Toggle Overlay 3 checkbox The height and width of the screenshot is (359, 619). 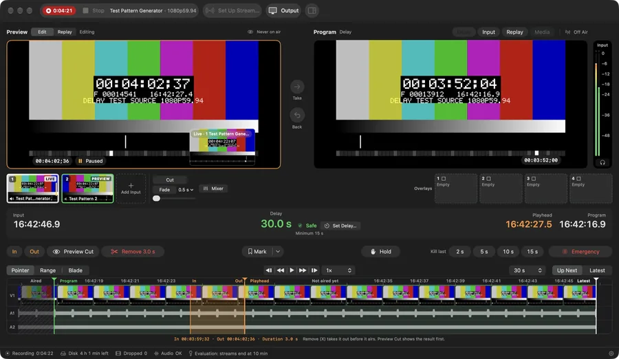[533, 179]
